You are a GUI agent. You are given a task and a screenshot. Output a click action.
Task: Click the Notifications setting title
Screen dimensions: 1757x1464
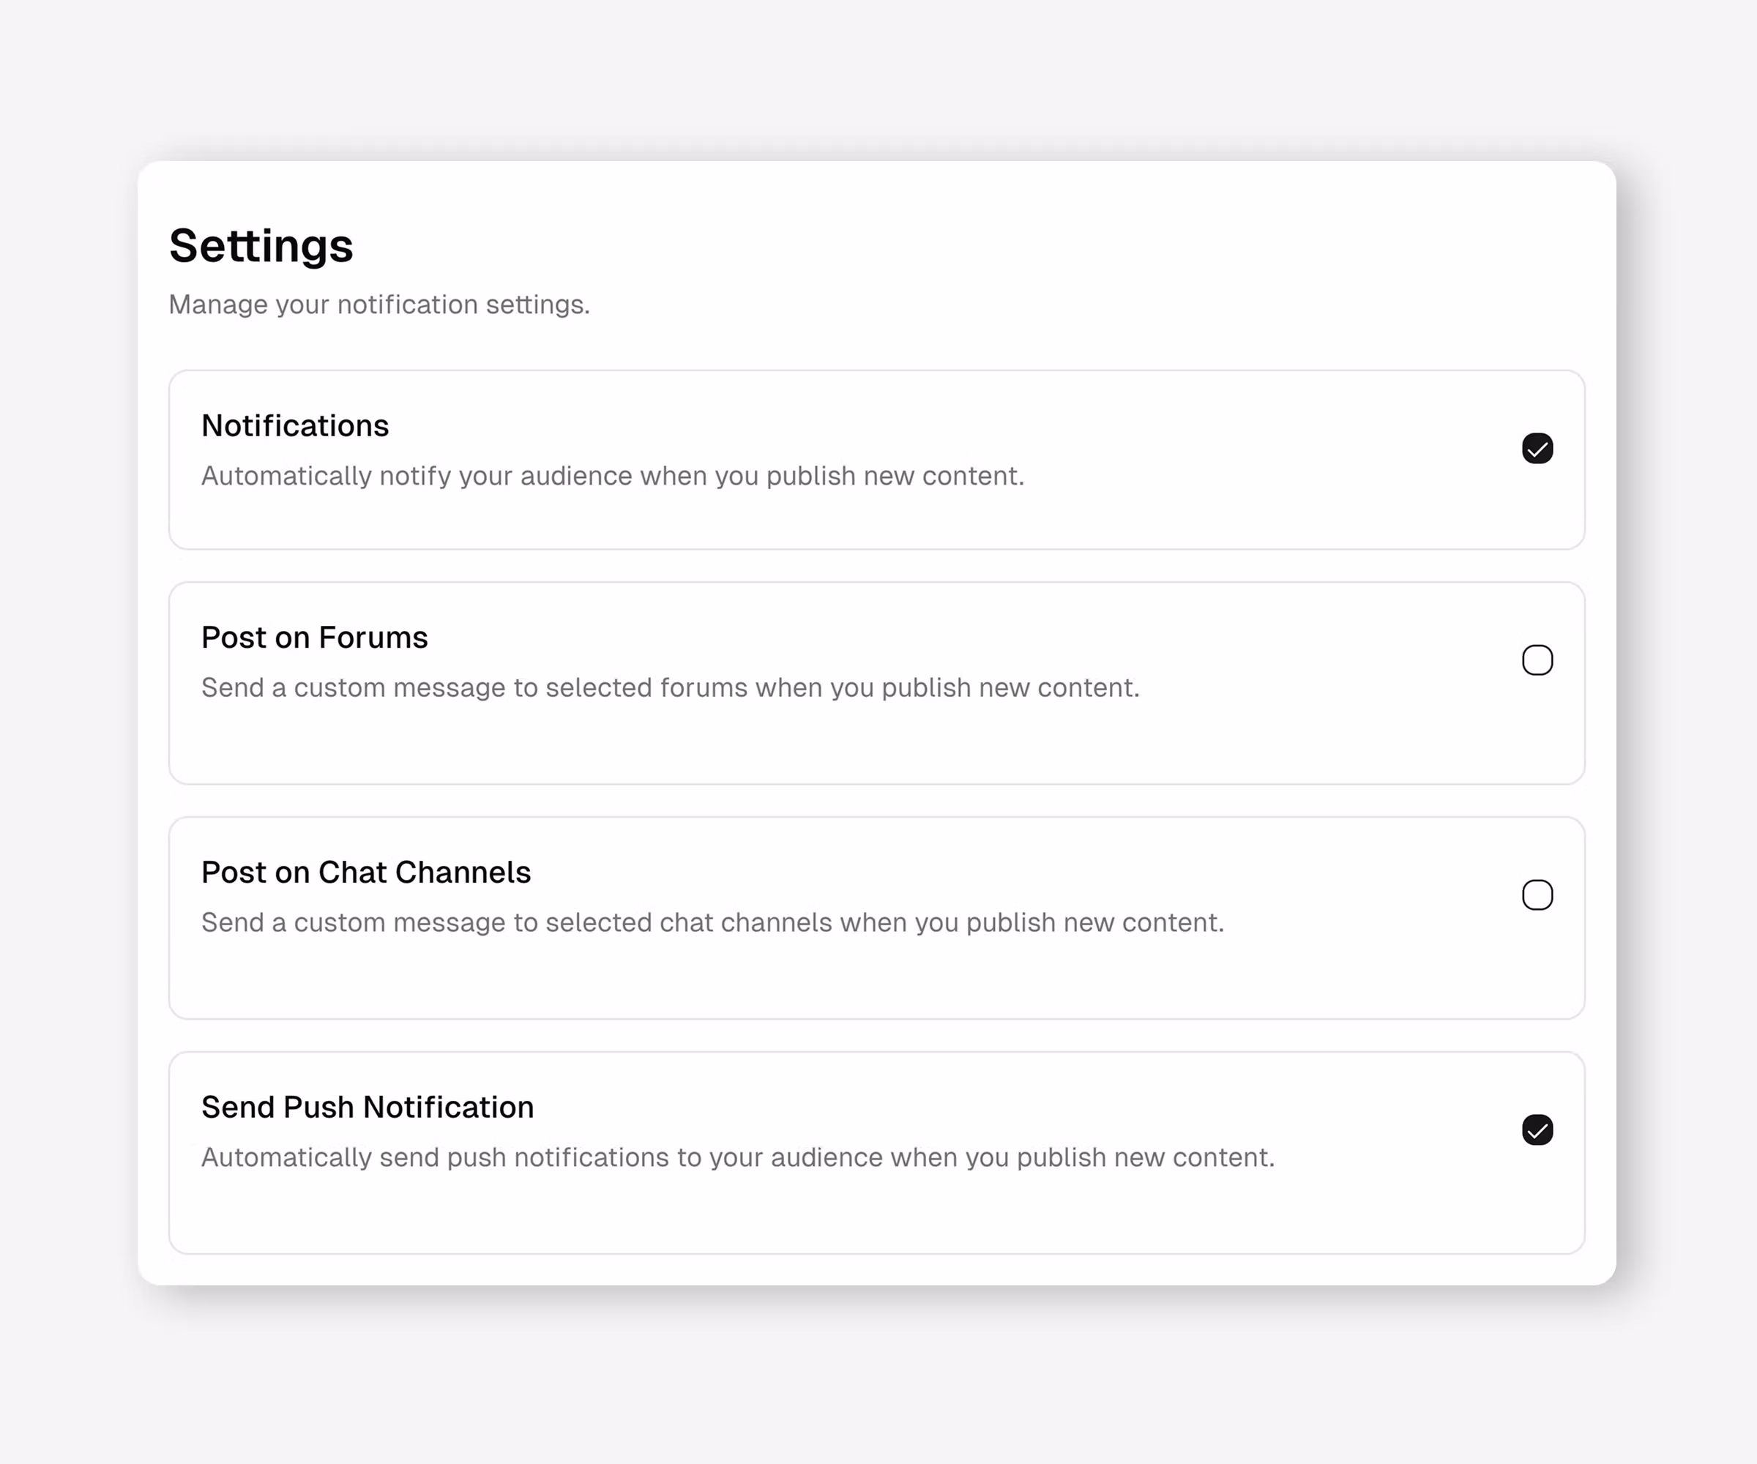294,426
